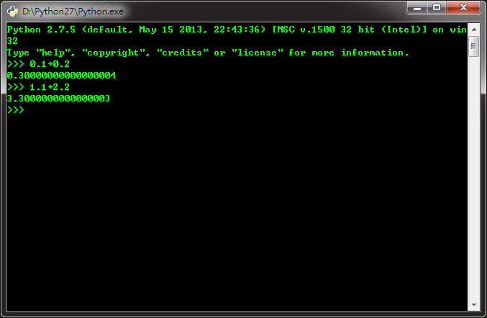This screenshot has height=318, width=487.
Task: Click the 1.1+2.2 input expression
Action: (50, 87)
